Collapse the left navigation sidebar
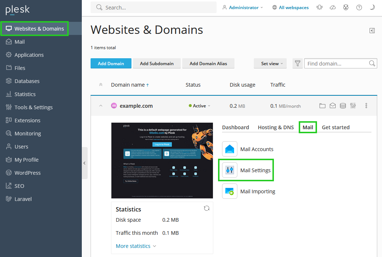The image size is (382, 257). pyautogui.click(x=84, y=163)
